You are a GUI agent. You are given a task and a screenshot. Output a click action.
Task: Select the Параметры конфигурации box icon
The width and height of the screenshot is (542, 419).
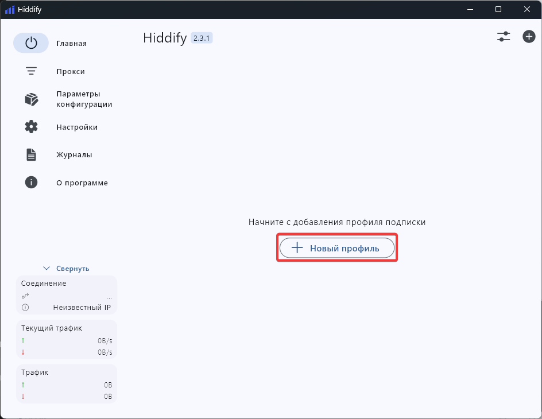(x=31, y=99)
